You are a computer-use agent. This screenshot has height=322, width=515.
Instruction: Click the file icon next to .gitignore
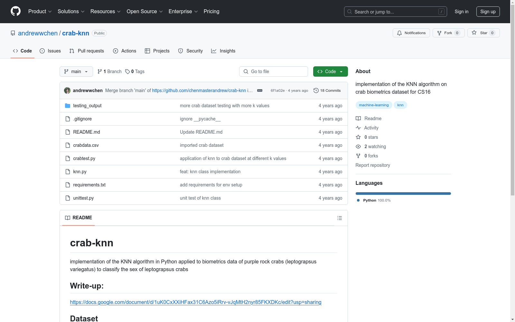click(68, 119)
